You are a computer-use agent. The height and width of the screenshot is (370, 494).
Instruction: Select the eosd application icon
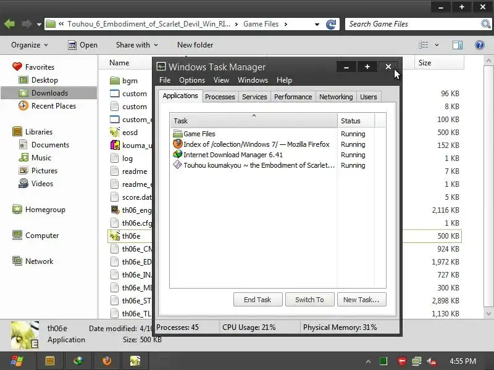pyautogui.click(x=115, y=132)
